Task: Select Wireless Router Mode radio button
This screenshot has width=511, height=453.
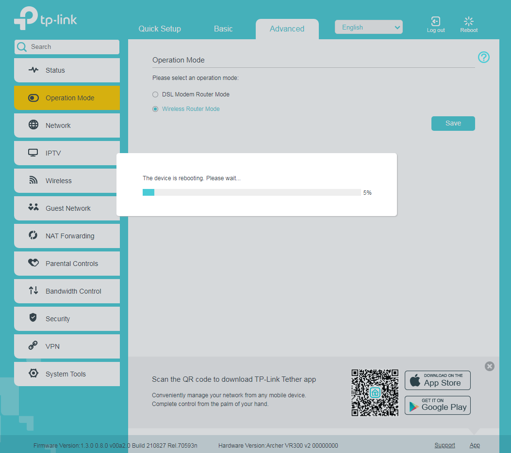Action: click(155, 109)
